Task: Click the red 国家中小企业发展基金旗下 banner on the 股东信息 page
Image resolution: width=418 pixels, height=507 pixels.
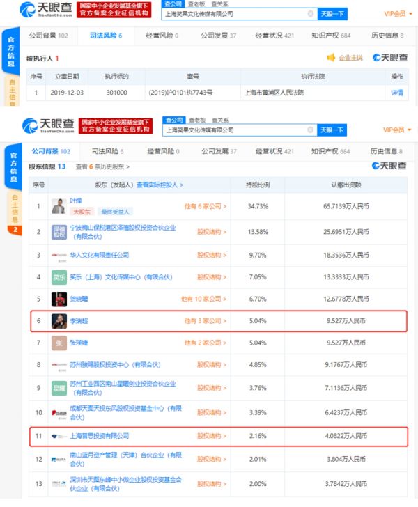Action: tap(116, 126)
